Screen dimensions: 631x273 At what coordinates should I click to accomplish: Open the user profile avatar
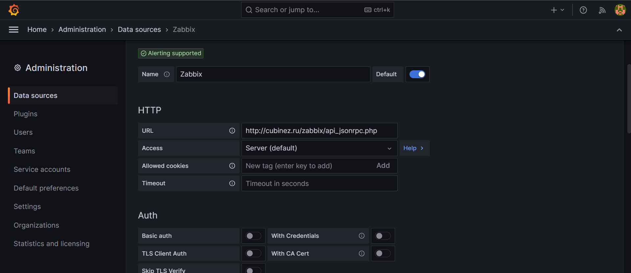click(x=620, y=10)
